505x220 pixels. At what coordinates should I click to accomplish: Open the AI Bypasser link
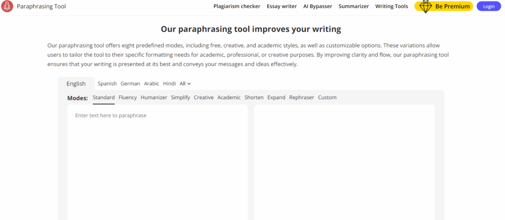pyautogui.click(x=318, y=6)
